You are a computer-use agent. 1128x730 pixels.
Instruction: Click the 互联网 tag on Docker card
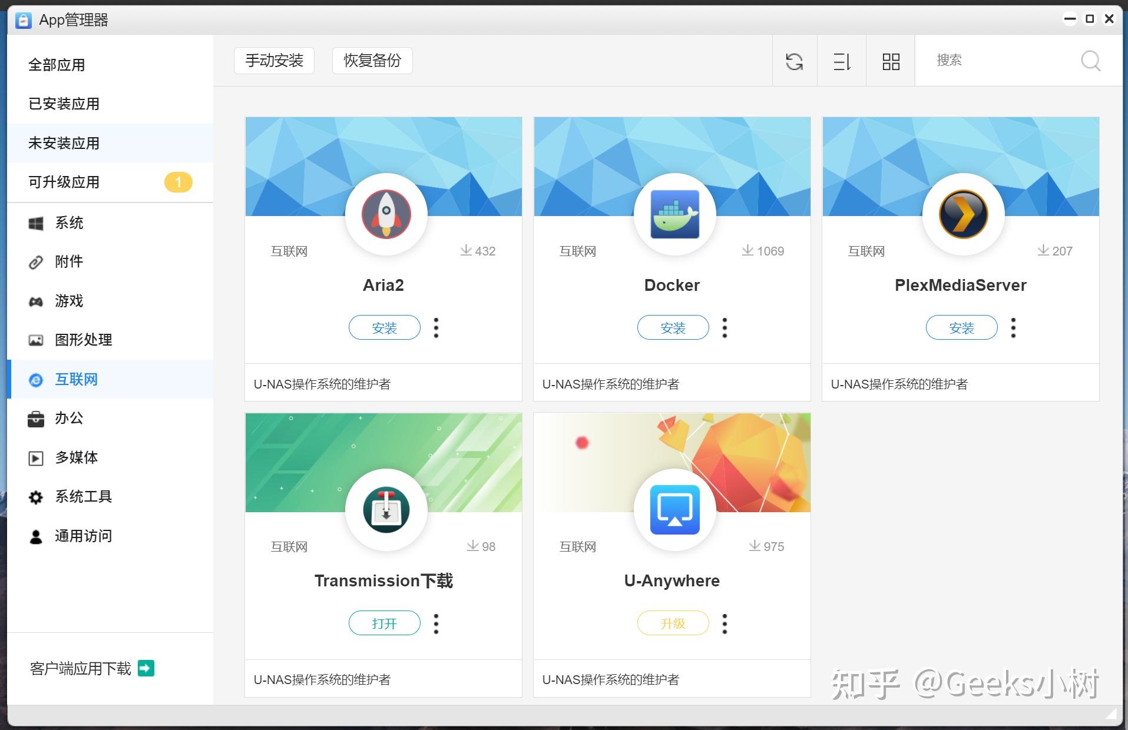578,251
